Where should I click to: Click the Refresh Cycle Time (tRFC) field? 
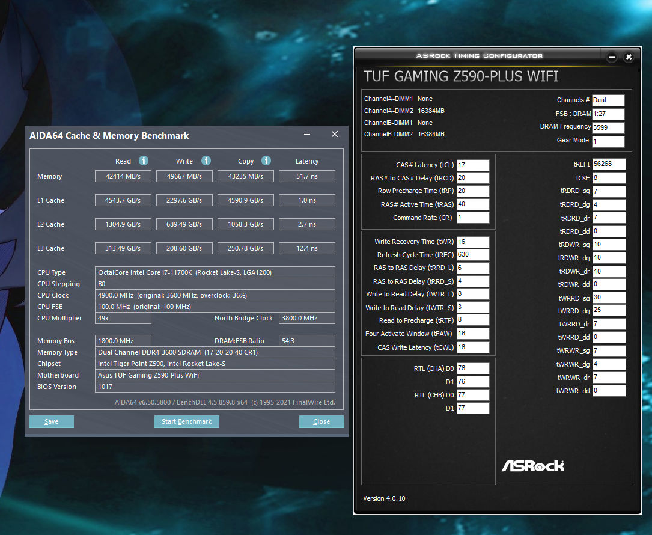pos(473,255)
